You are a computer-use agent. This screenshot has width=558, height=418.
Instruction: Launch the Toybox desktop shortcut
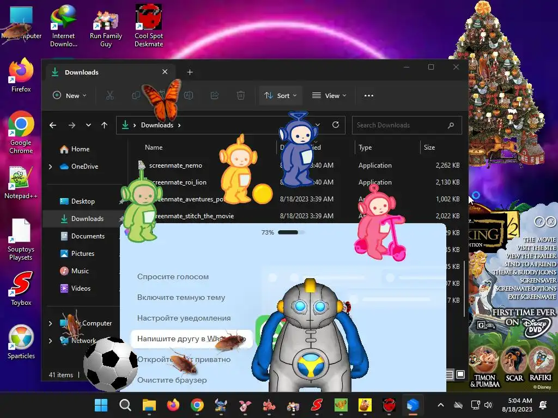(21, 288)
